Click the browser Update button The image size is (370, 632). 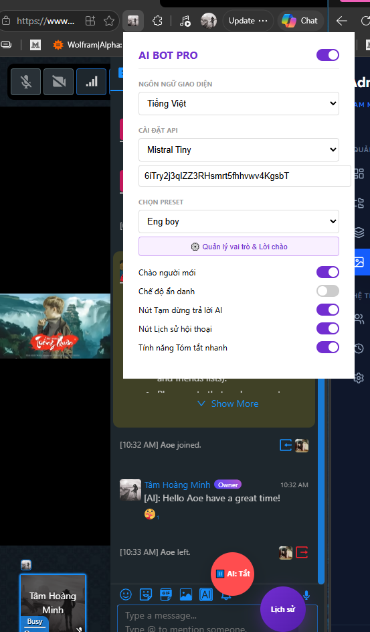coord(248,21)
